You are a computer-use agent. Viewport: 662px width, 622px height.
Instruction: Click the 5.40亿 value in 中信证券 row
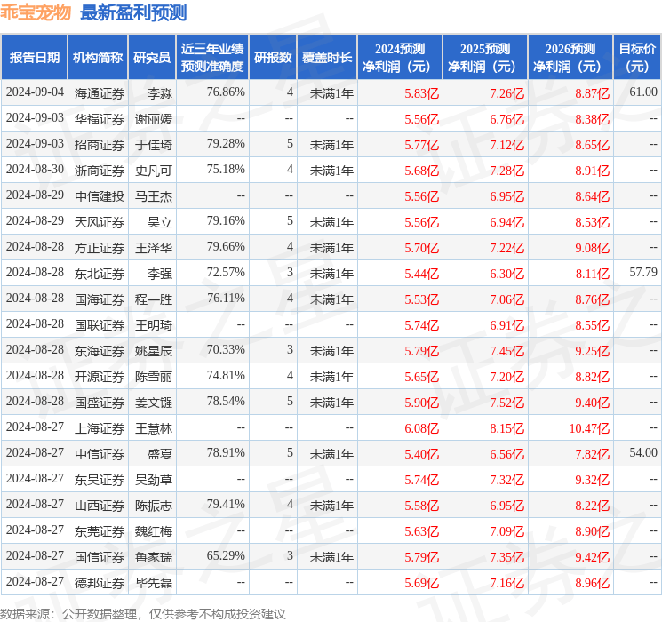point(422,454)
